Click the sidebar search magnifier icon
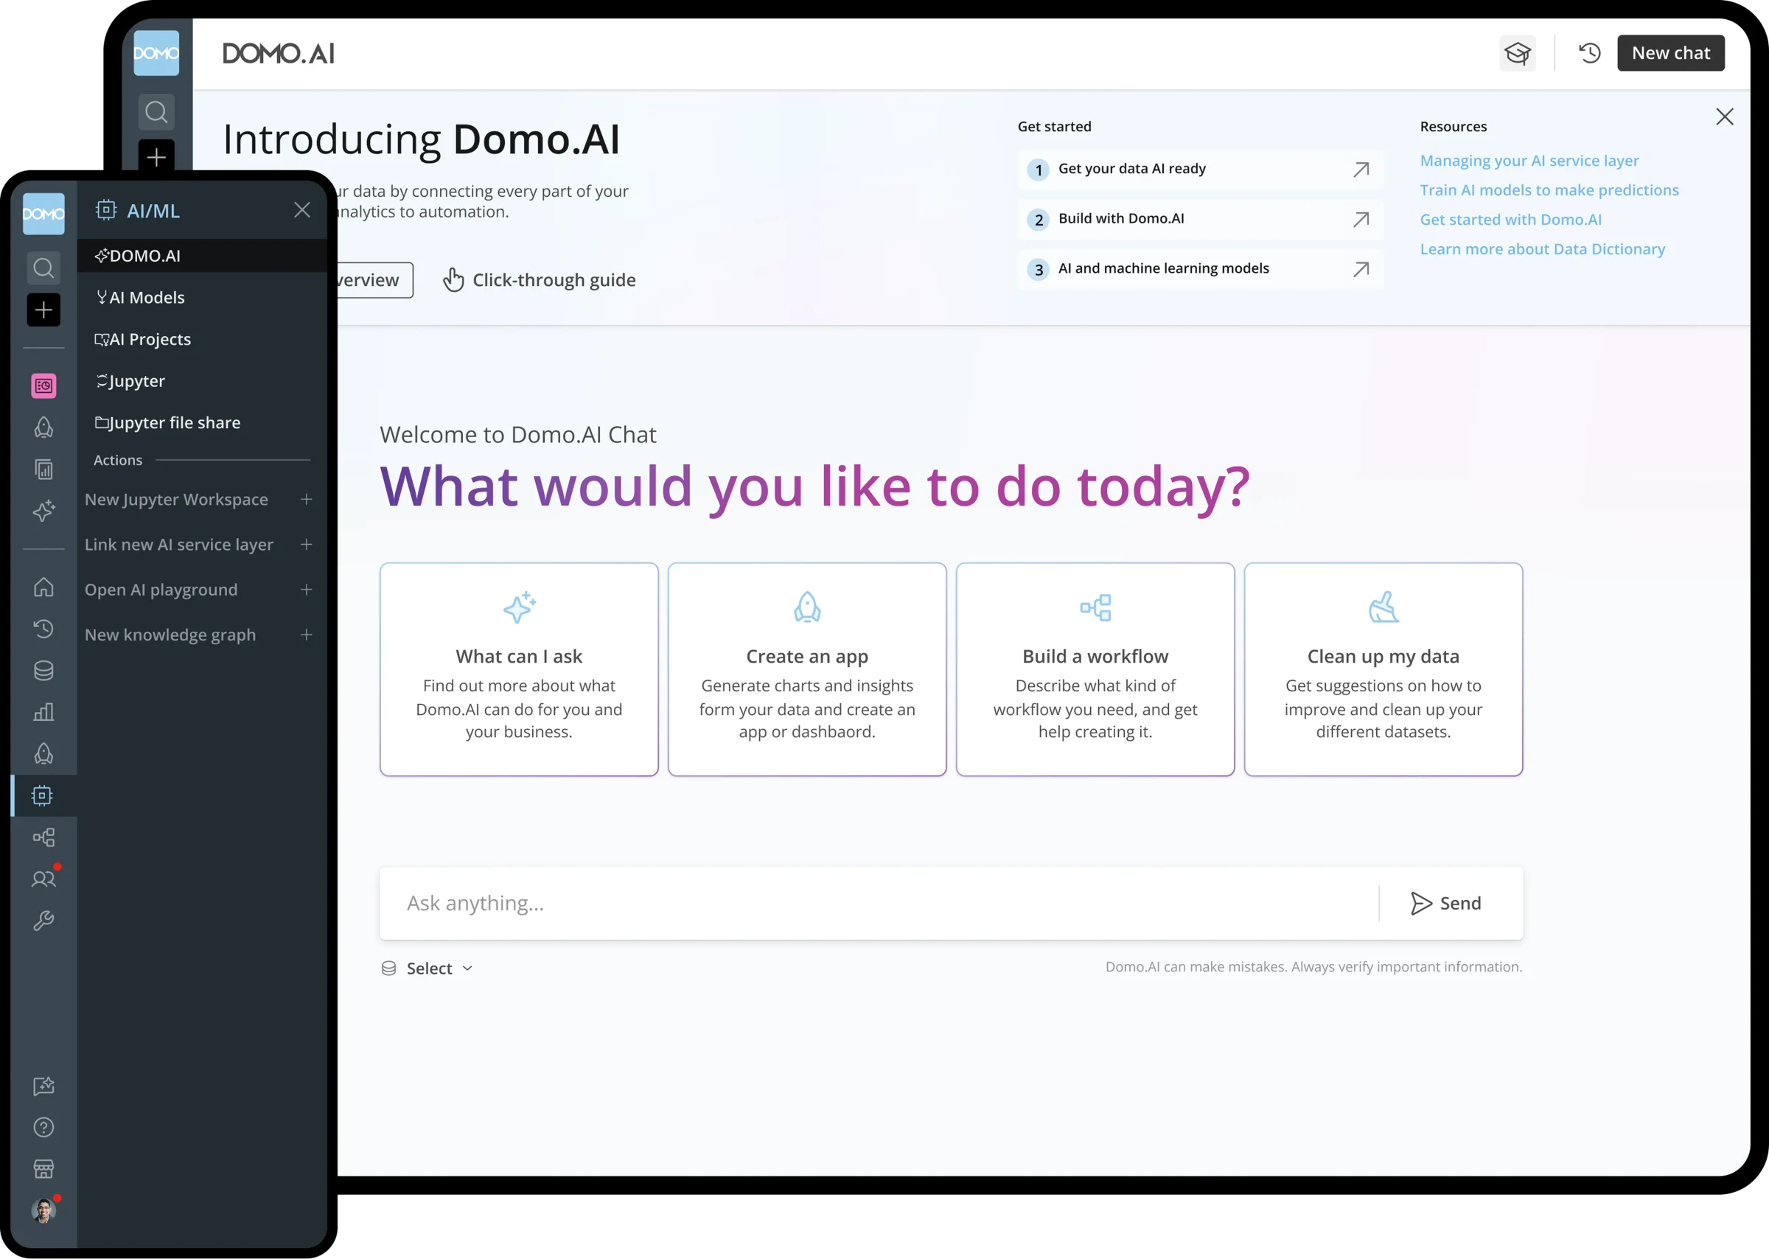Viewport: 1769px width, 1259px height. click(43, 268)
